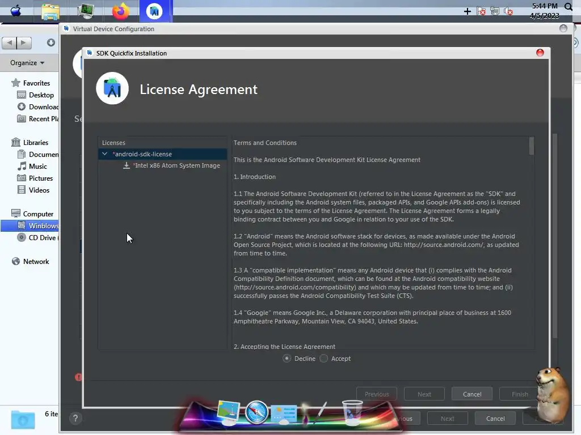
Task: Open the system monitor taskbar icon
Action: click(86, 11)
